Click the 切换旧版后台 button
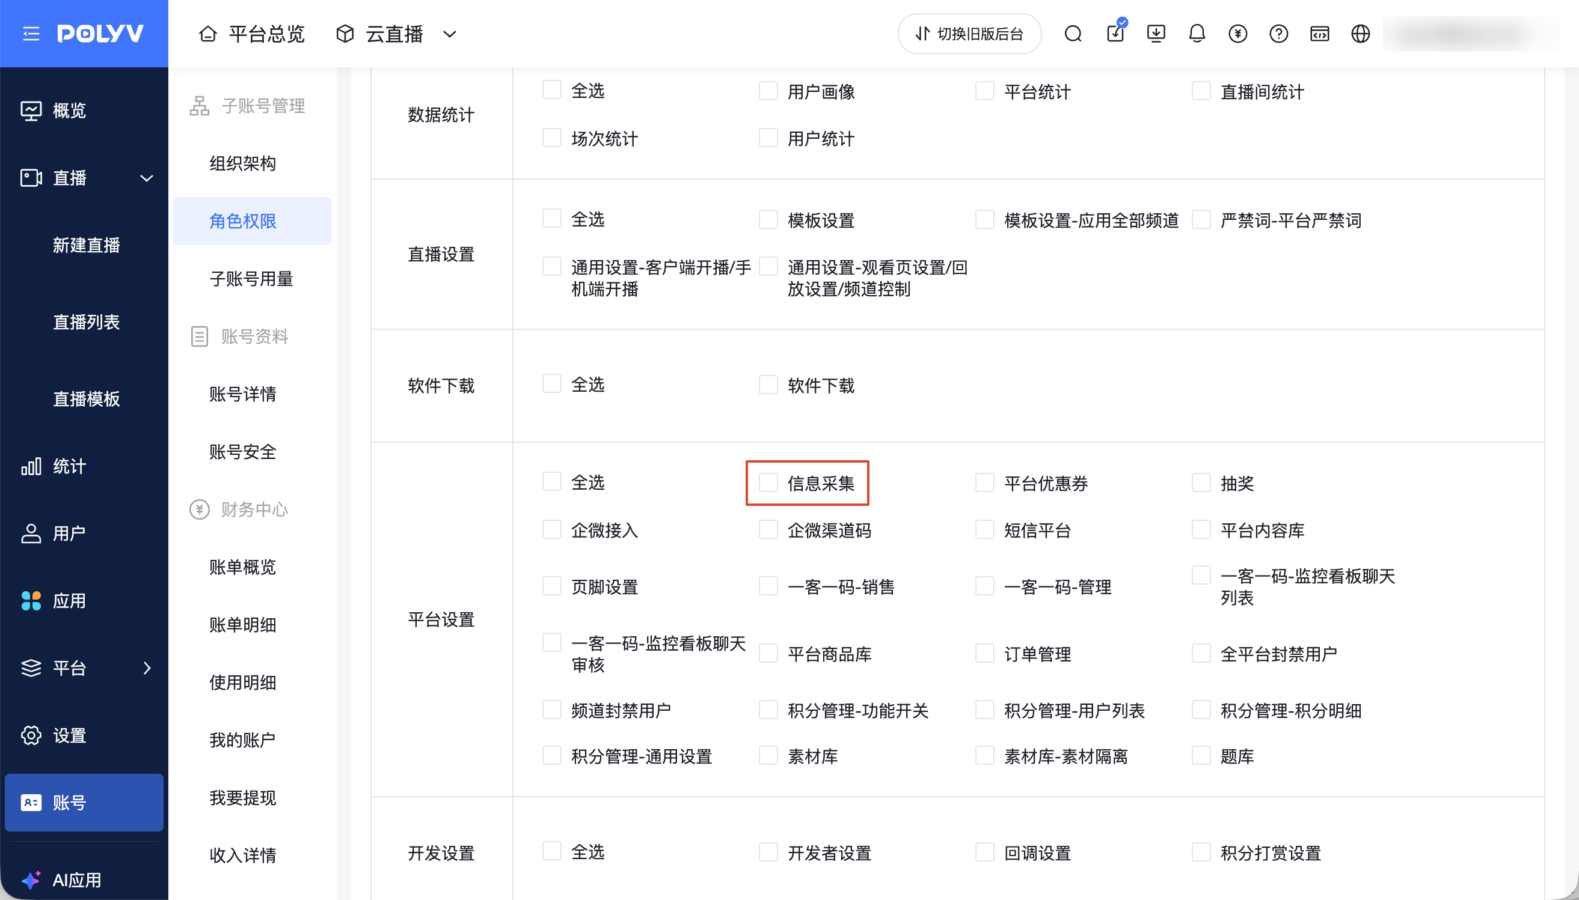 [969, 34]
